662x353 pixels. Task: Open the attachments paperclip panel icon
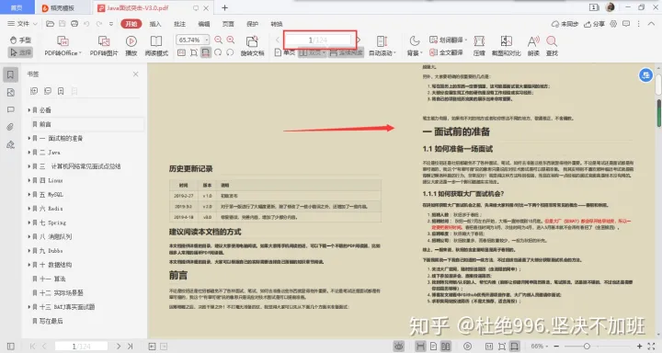click(10, 127)
